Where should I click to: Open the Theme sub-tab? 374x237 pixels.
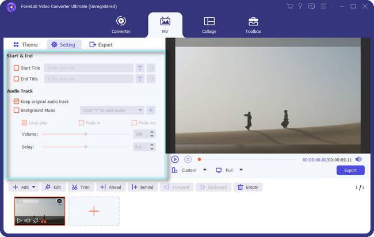[25, 45]
